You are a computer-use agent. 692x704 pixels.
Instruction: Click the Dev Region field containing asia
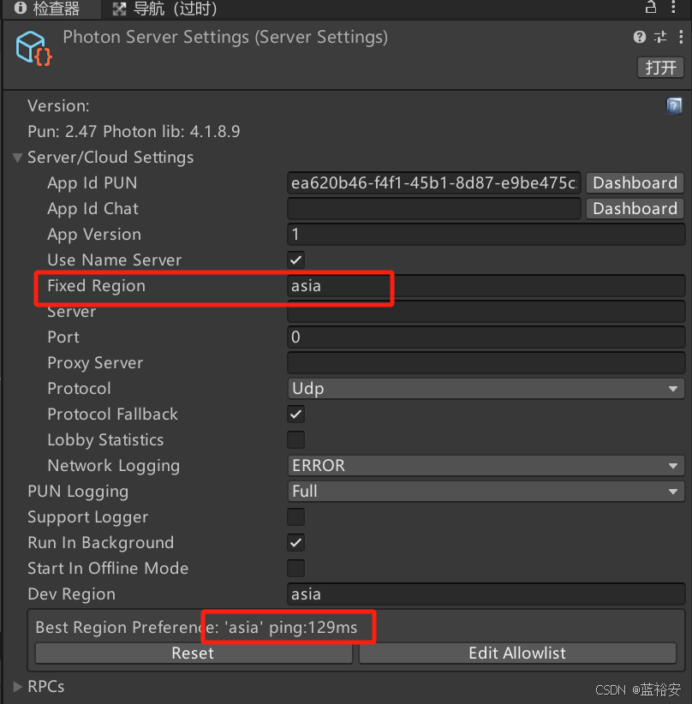pos(486,594)
